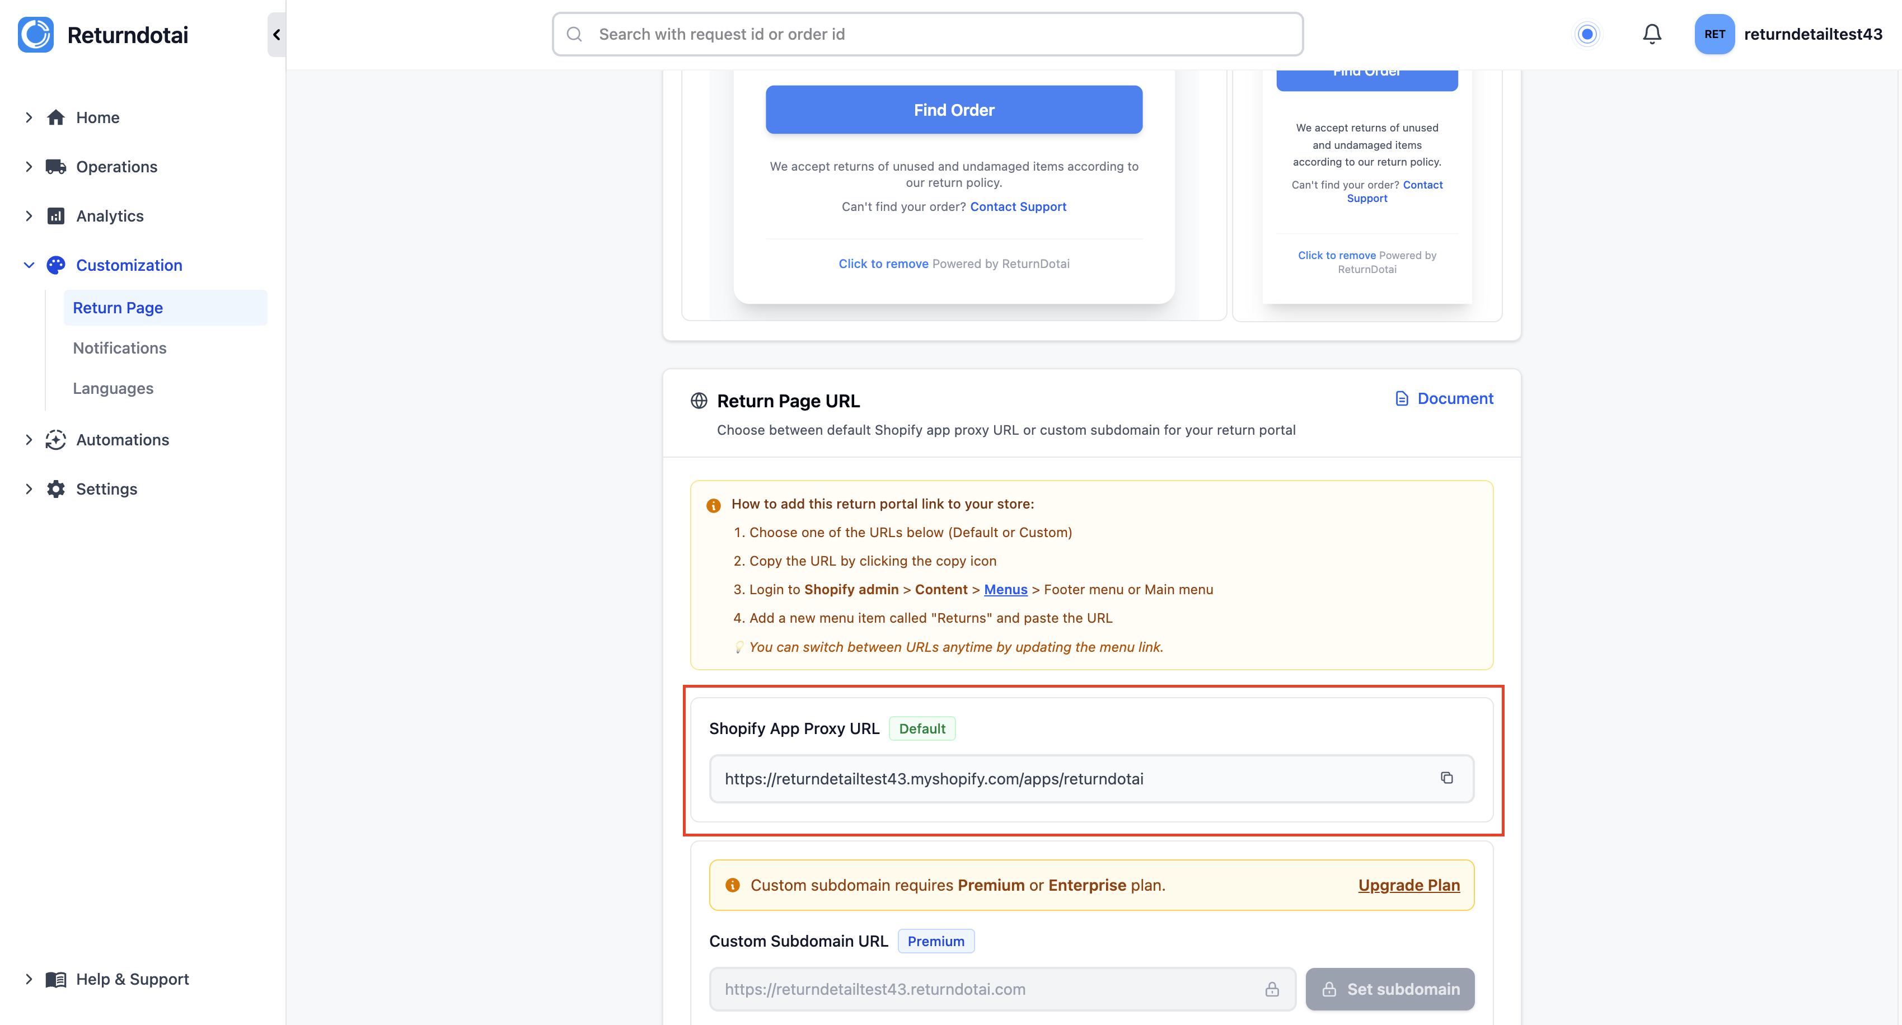
Task: Select Languages in the sidebar
Action: click(x=113, y=388)
